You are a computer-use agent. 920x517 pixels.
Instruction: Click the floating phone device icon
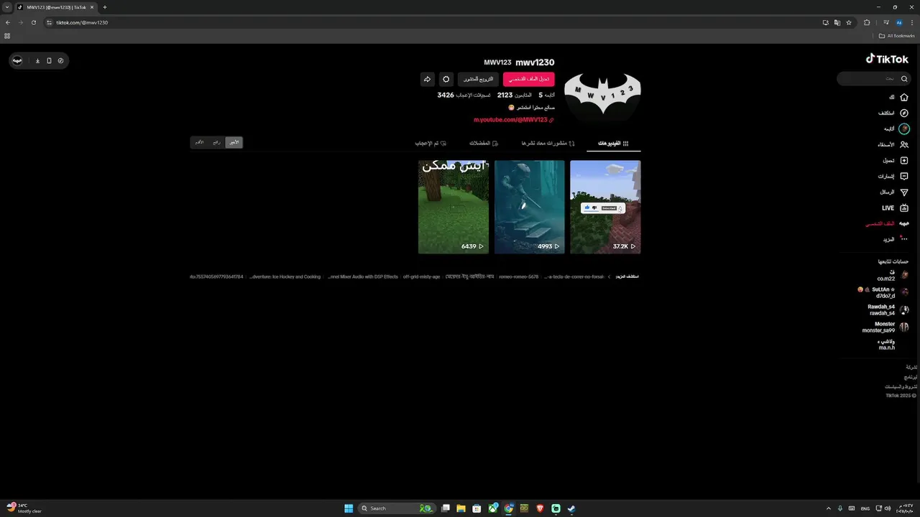tap(49, 60)
